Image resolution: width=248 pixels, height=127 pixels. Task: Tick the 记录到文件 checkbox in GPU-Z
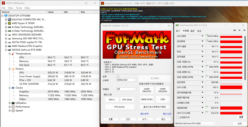tap(178, 117)
